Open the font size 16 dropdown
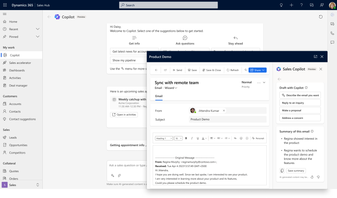The width and height of the screenshot is (337, 198). point(178,138)
